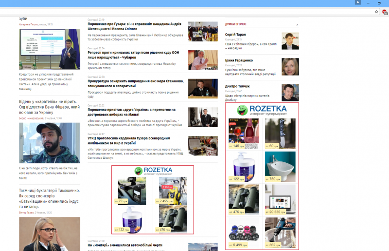Click Сергій Таран portrait thumbnail
This screenshot has width=389, height=251.
(x=290, y=41)
